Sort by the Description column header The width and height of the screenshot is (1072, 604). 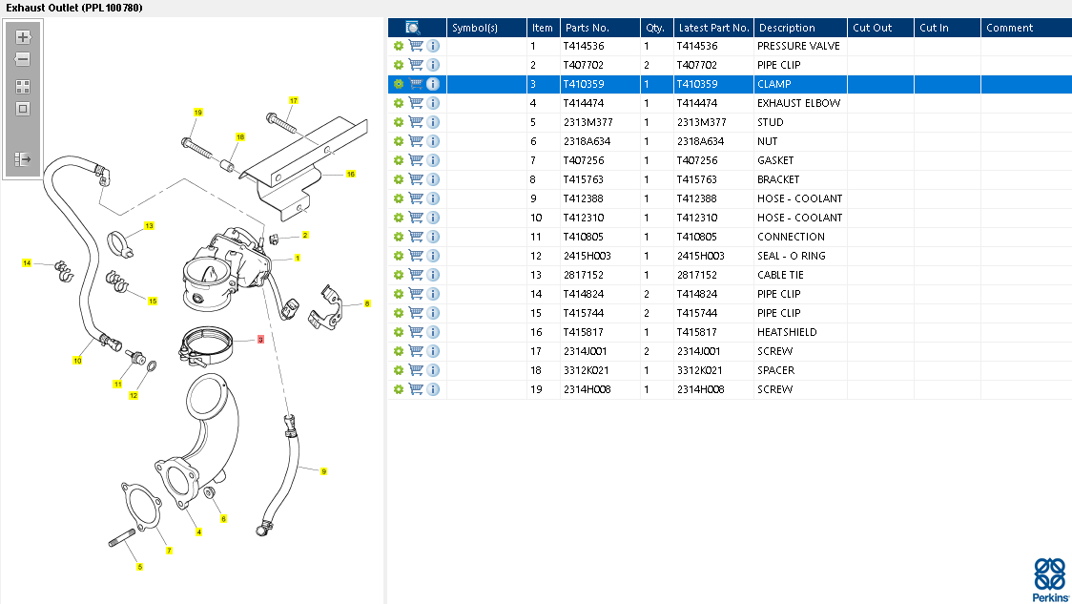tap(800, 28)
